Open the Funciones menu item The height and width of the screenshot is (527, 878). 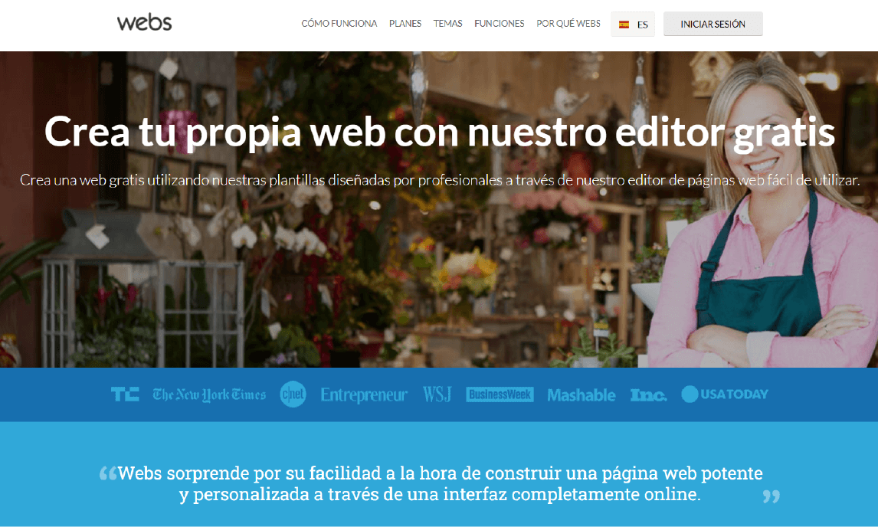click(x=500, y=24)
